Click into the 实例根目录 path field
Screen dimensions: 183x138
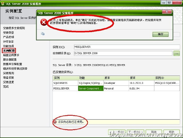[123, 53]
